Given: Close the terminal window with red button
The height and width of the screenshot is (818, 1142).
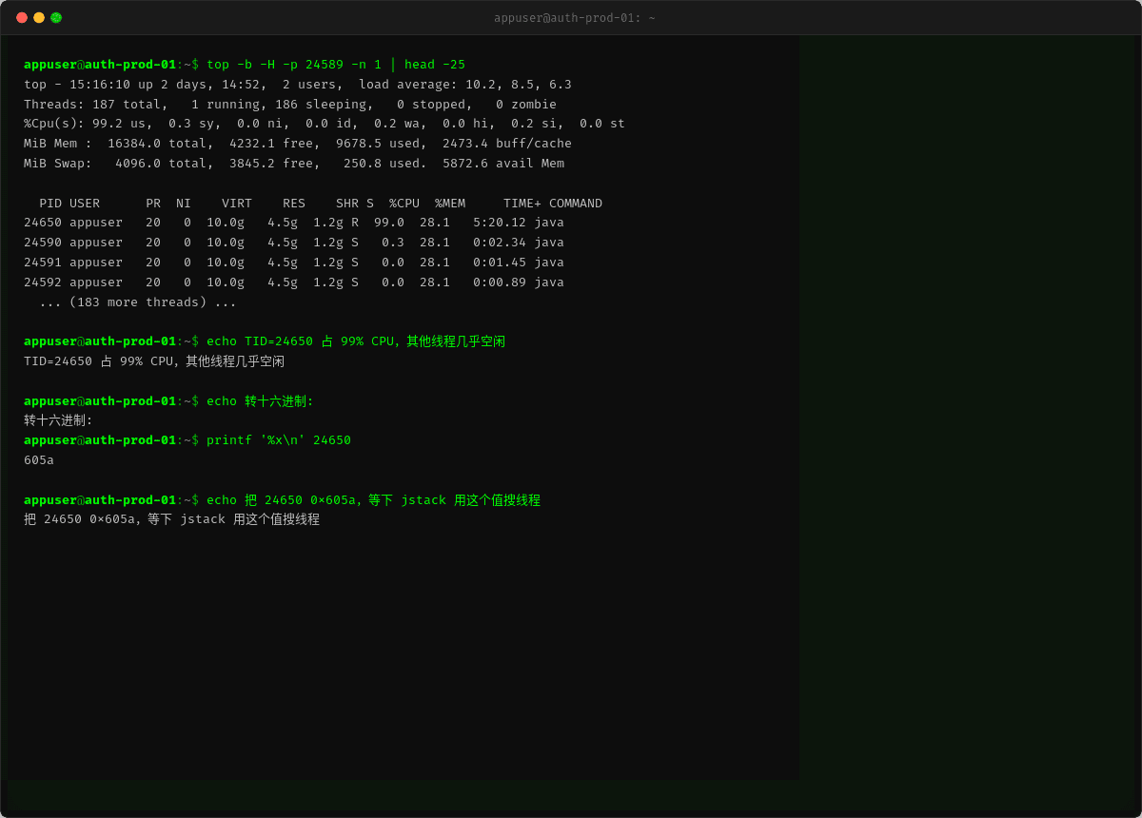Looking at the screenshot, I should tap(22, 17).
